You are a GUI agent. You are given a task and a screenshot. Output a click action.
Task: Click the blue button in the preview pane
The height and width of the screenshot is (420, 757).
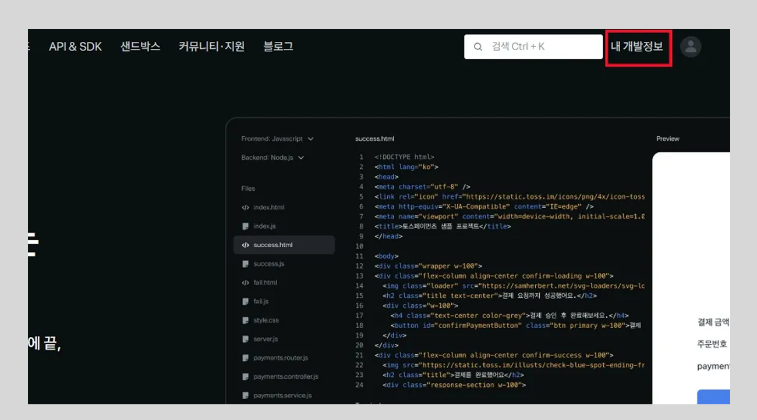click(x=713, y=397)
